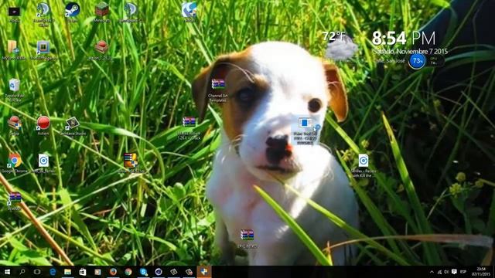Expand hidden system tray icons chevron
Screen dimensions: 495x278
(x=432, y=272)
